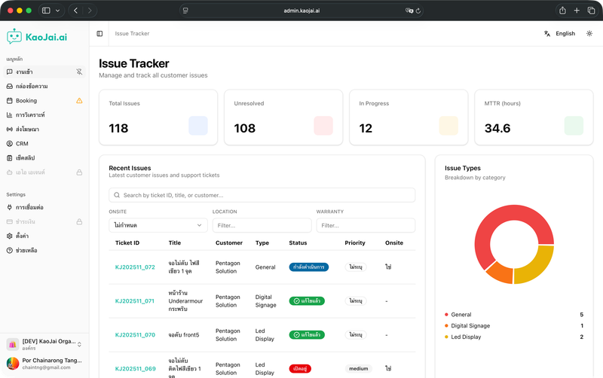The height and width of the screenshot is (378, 603).
Task: Click the ticket search input field
Action: pyautogui.click(x=262, y=195)
